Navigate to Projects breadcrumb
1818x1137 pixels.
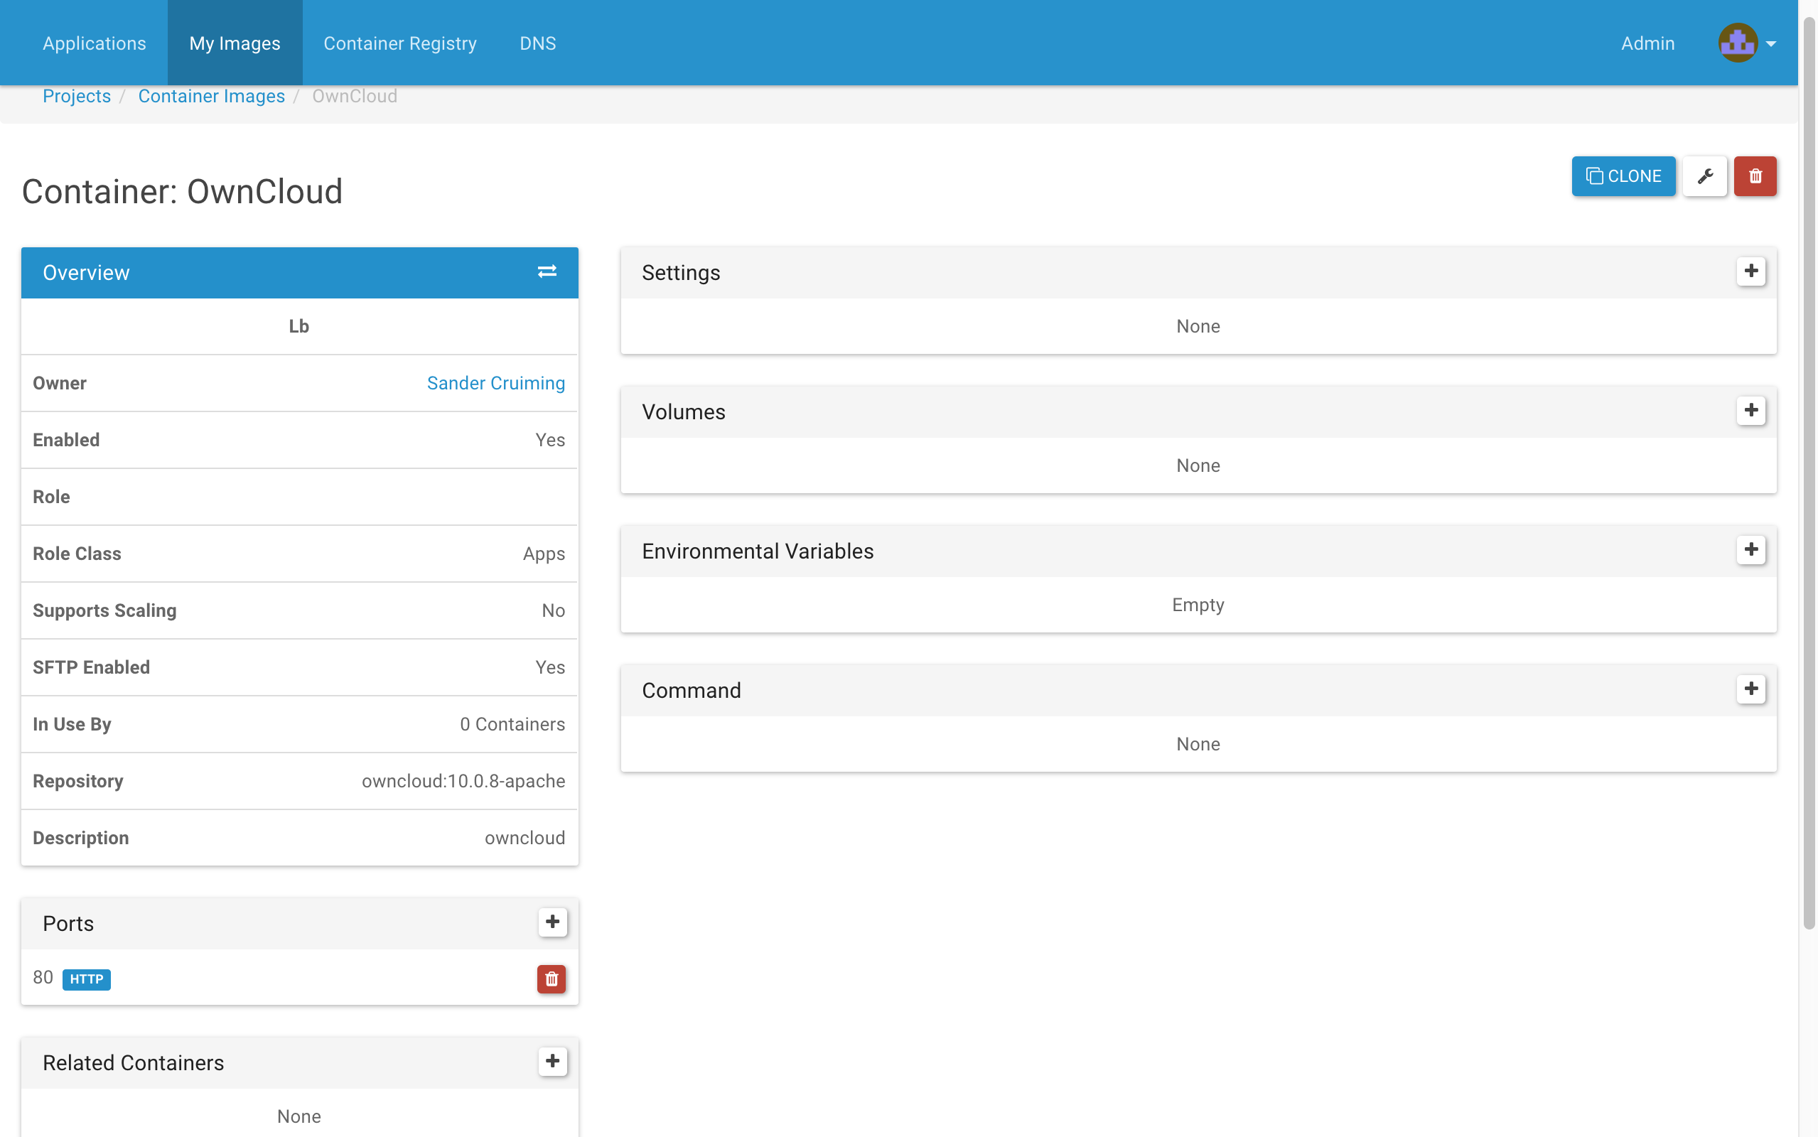coord(77,96)
